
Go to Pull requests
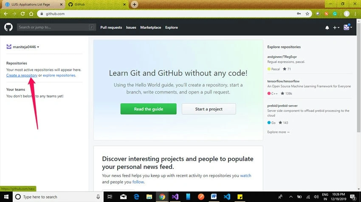111,28
